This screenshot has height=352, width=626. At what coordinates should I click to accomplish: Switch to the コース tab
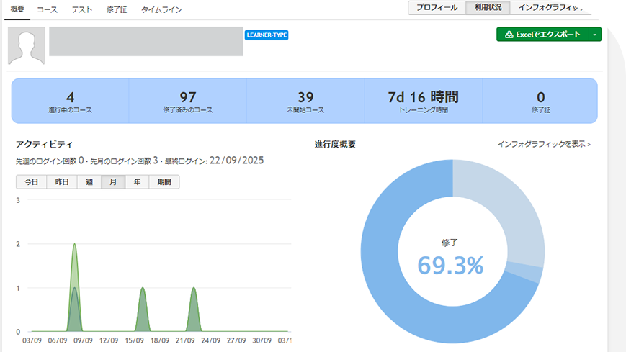point(48,9)
